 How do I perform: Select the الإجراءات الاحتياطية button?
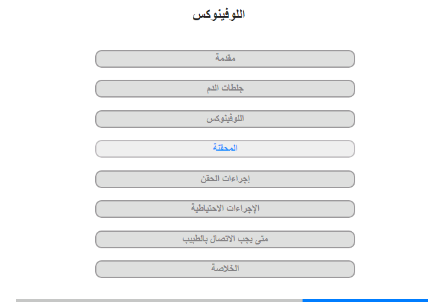225,208
